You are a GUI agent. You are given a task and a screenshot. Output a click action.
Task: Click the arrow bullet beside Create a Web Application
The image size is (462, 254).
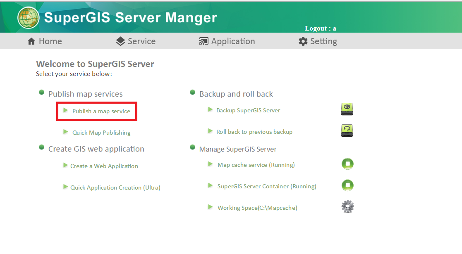65,165
